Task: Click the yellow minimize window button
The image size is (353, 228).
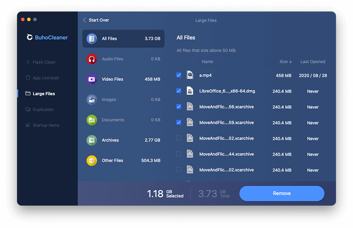Action: (x=29, y=19)
